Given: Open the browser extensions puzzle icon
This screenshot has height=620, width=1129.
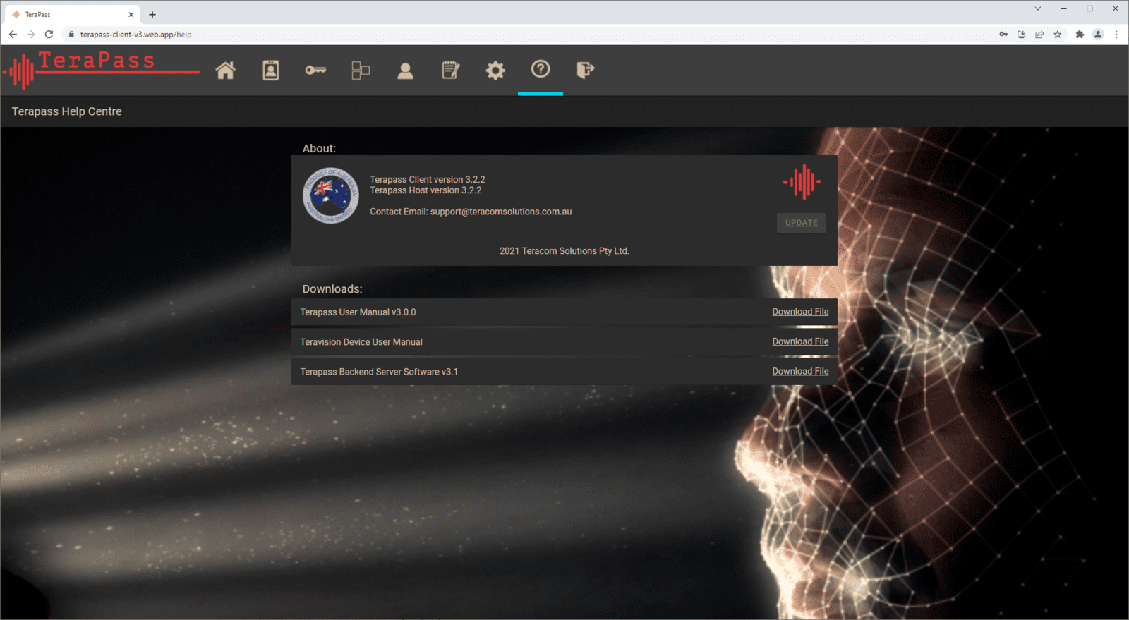Looking at the screenshot, I should click(1080, 34).
